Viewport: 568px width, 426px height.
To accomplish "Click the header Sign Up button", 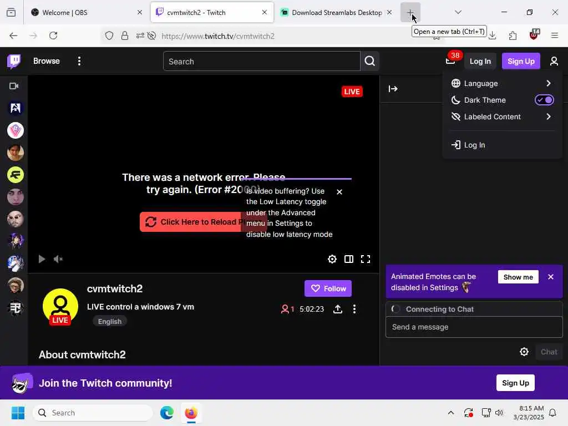I will [x=521, y=61].
